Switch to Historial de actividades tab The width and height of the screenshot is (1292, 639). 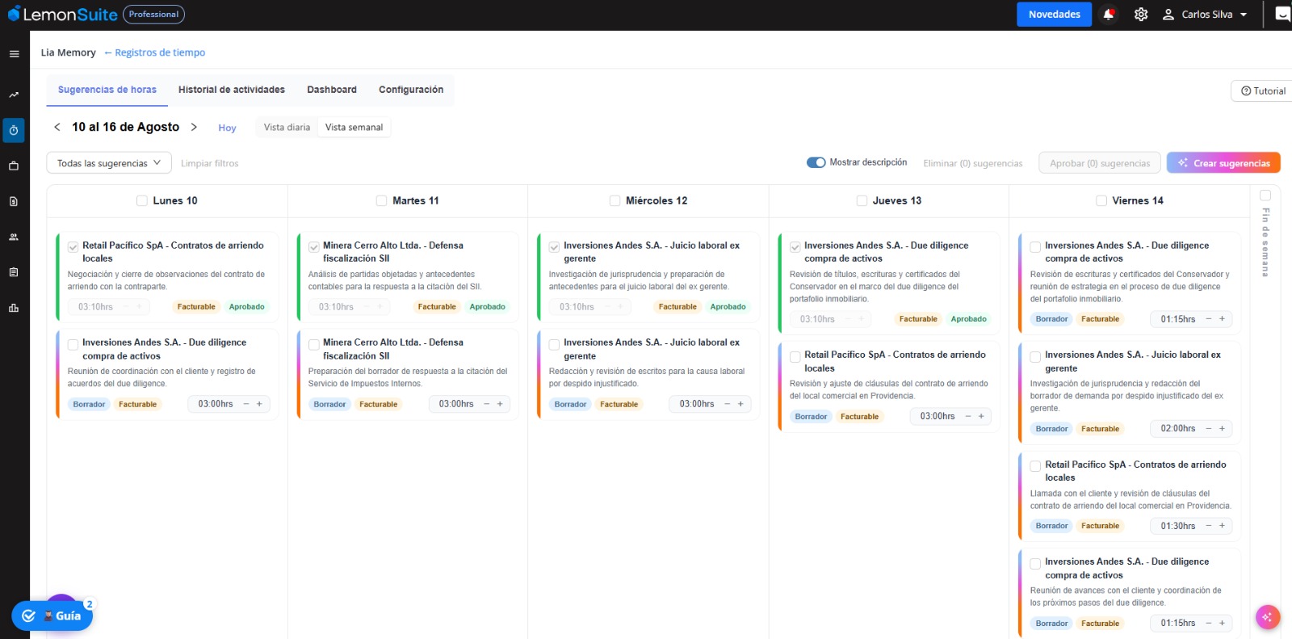[x=232, y=90]
